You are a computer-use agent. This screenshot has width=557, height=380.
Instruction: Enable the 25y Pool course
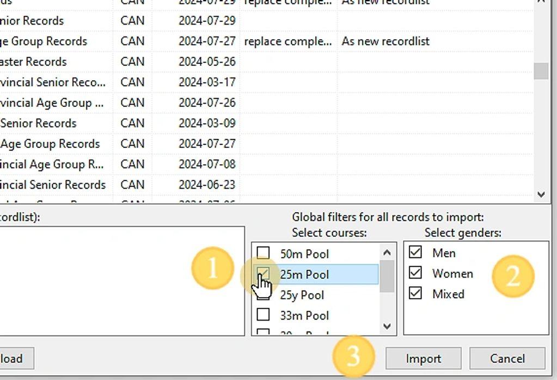pos(263,295)
